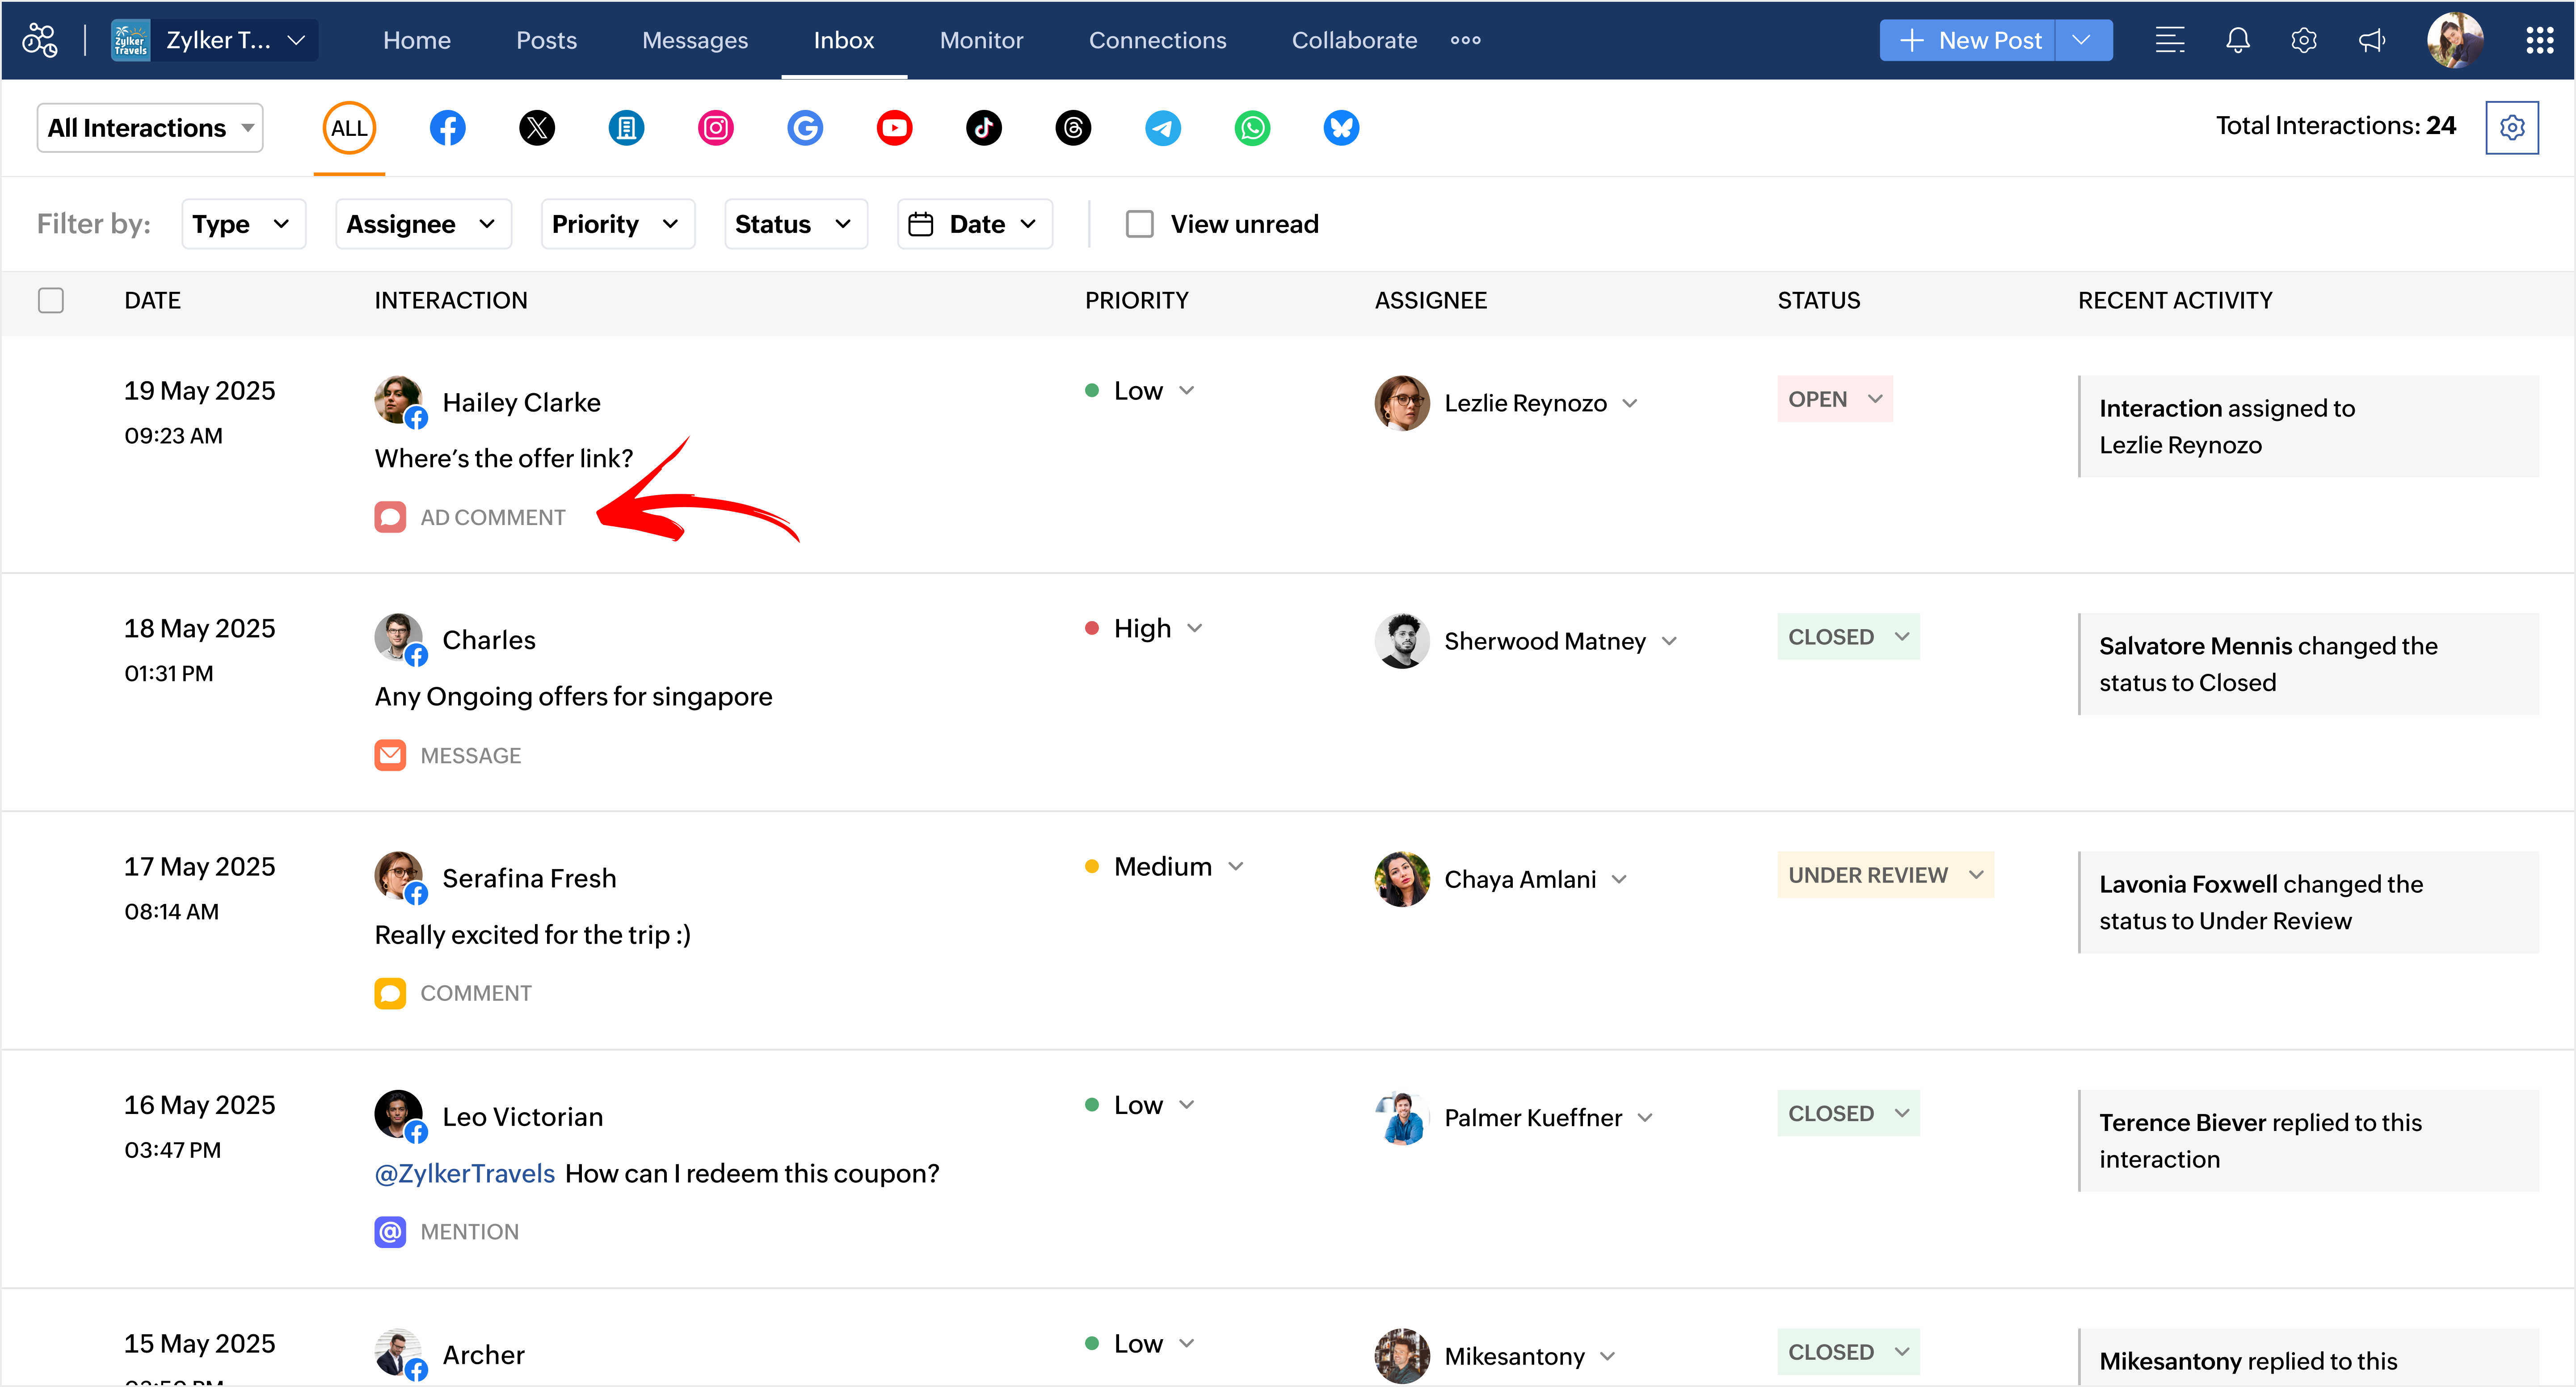Enable the View unread checkbox
The image size is (2576, 1387).
pyautogui.click(x=1139, y=224)
